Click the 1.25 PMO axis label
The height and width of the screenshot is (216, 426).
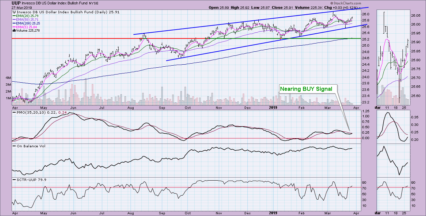coord(366,112)
